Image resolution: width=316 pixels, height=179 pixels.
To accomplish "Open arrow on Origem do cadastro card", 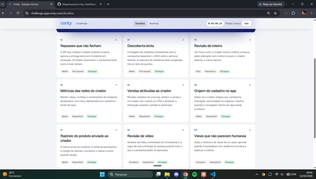I will tap(250, 85).
